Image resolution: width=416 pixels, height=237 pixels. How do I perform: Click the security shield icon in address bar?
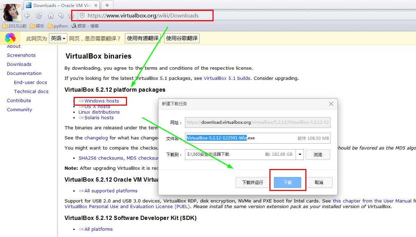point(82,16)
